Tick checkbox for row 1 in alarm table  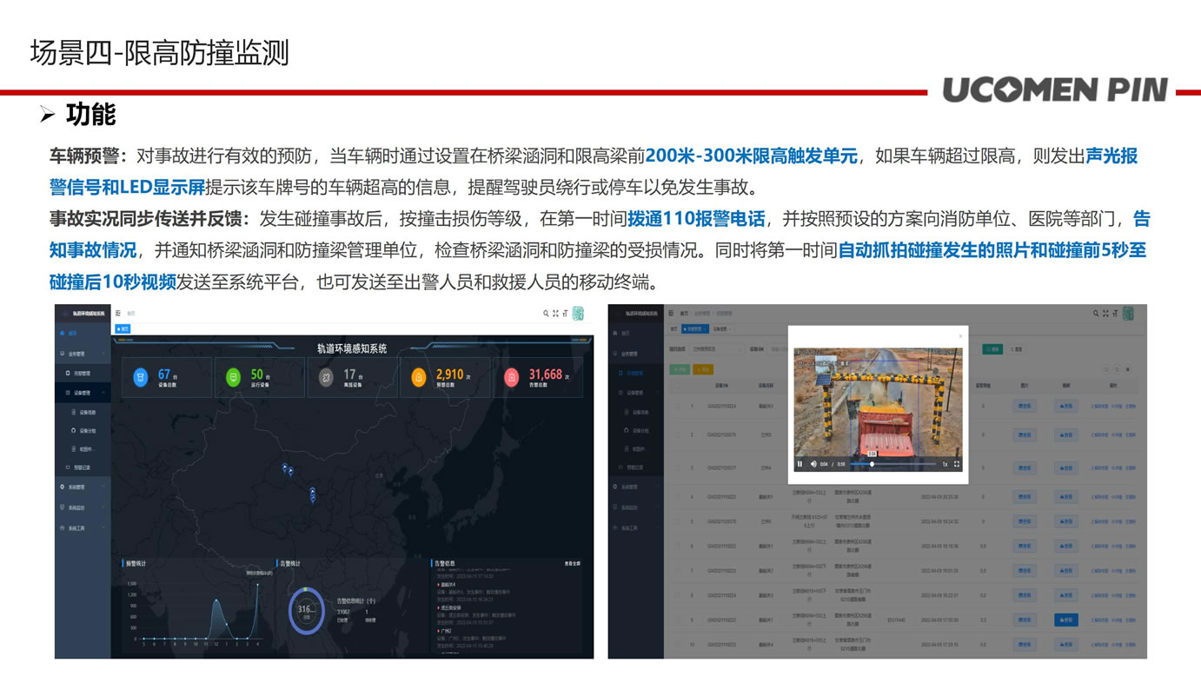pyautogui.click(x=679, y=406)
